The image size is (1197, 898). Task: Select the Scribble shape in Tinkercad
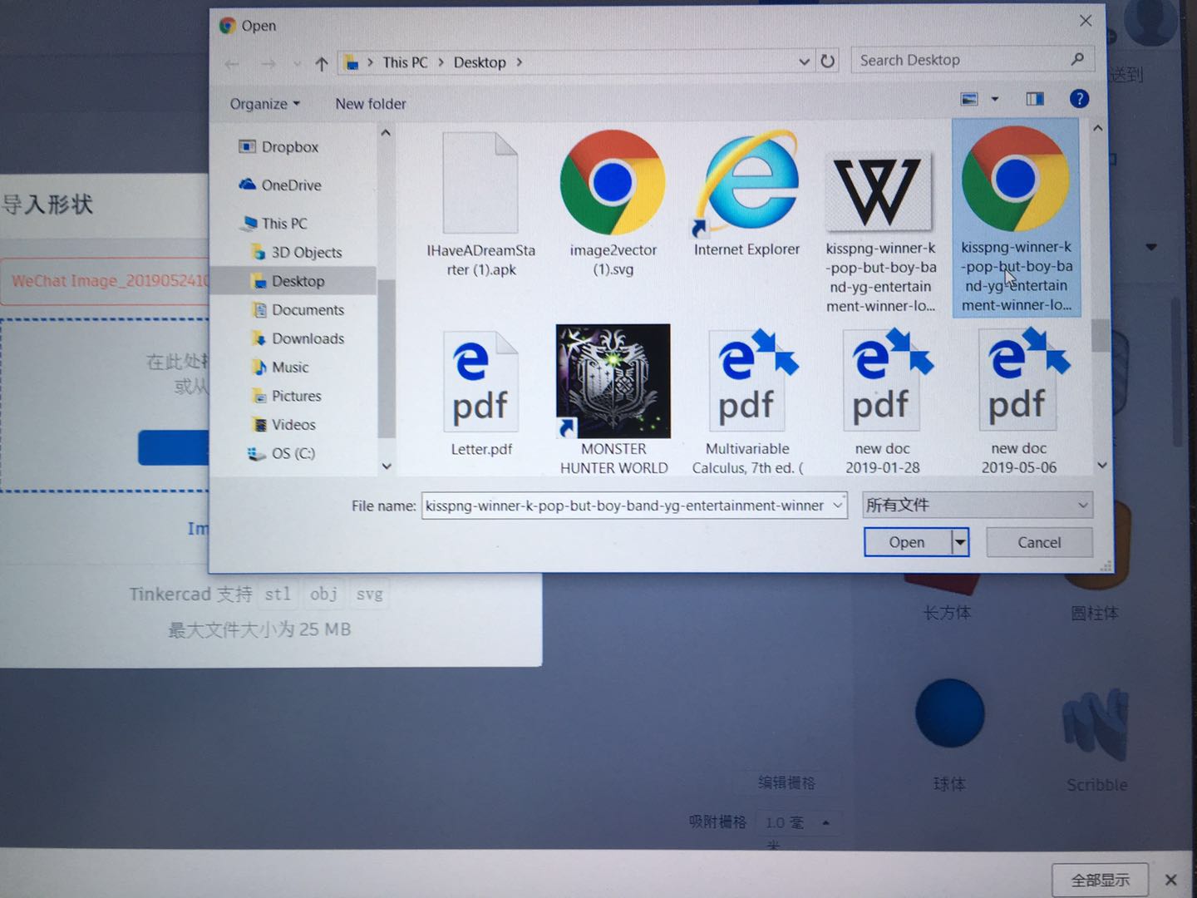pyautogui.click(x=1096, y=725)
